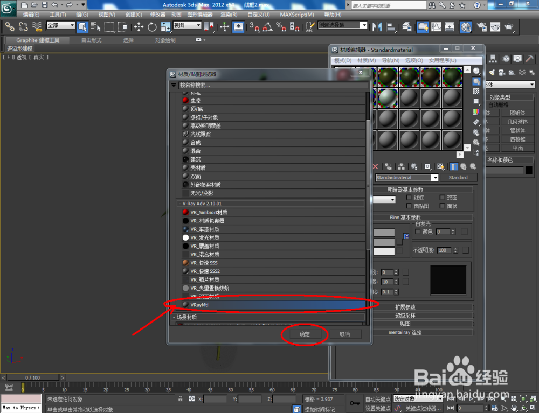Select the Move tool in main toolbar
Image resolution: width=539 pixels, height=413 pixels.
pos(139,27)
